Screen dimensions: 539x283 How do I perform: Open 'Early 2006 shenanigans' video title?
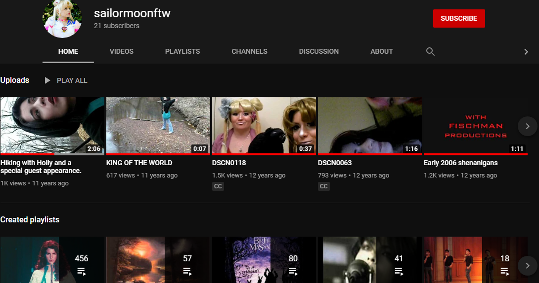pyautogui.click(x=461, y=163)
